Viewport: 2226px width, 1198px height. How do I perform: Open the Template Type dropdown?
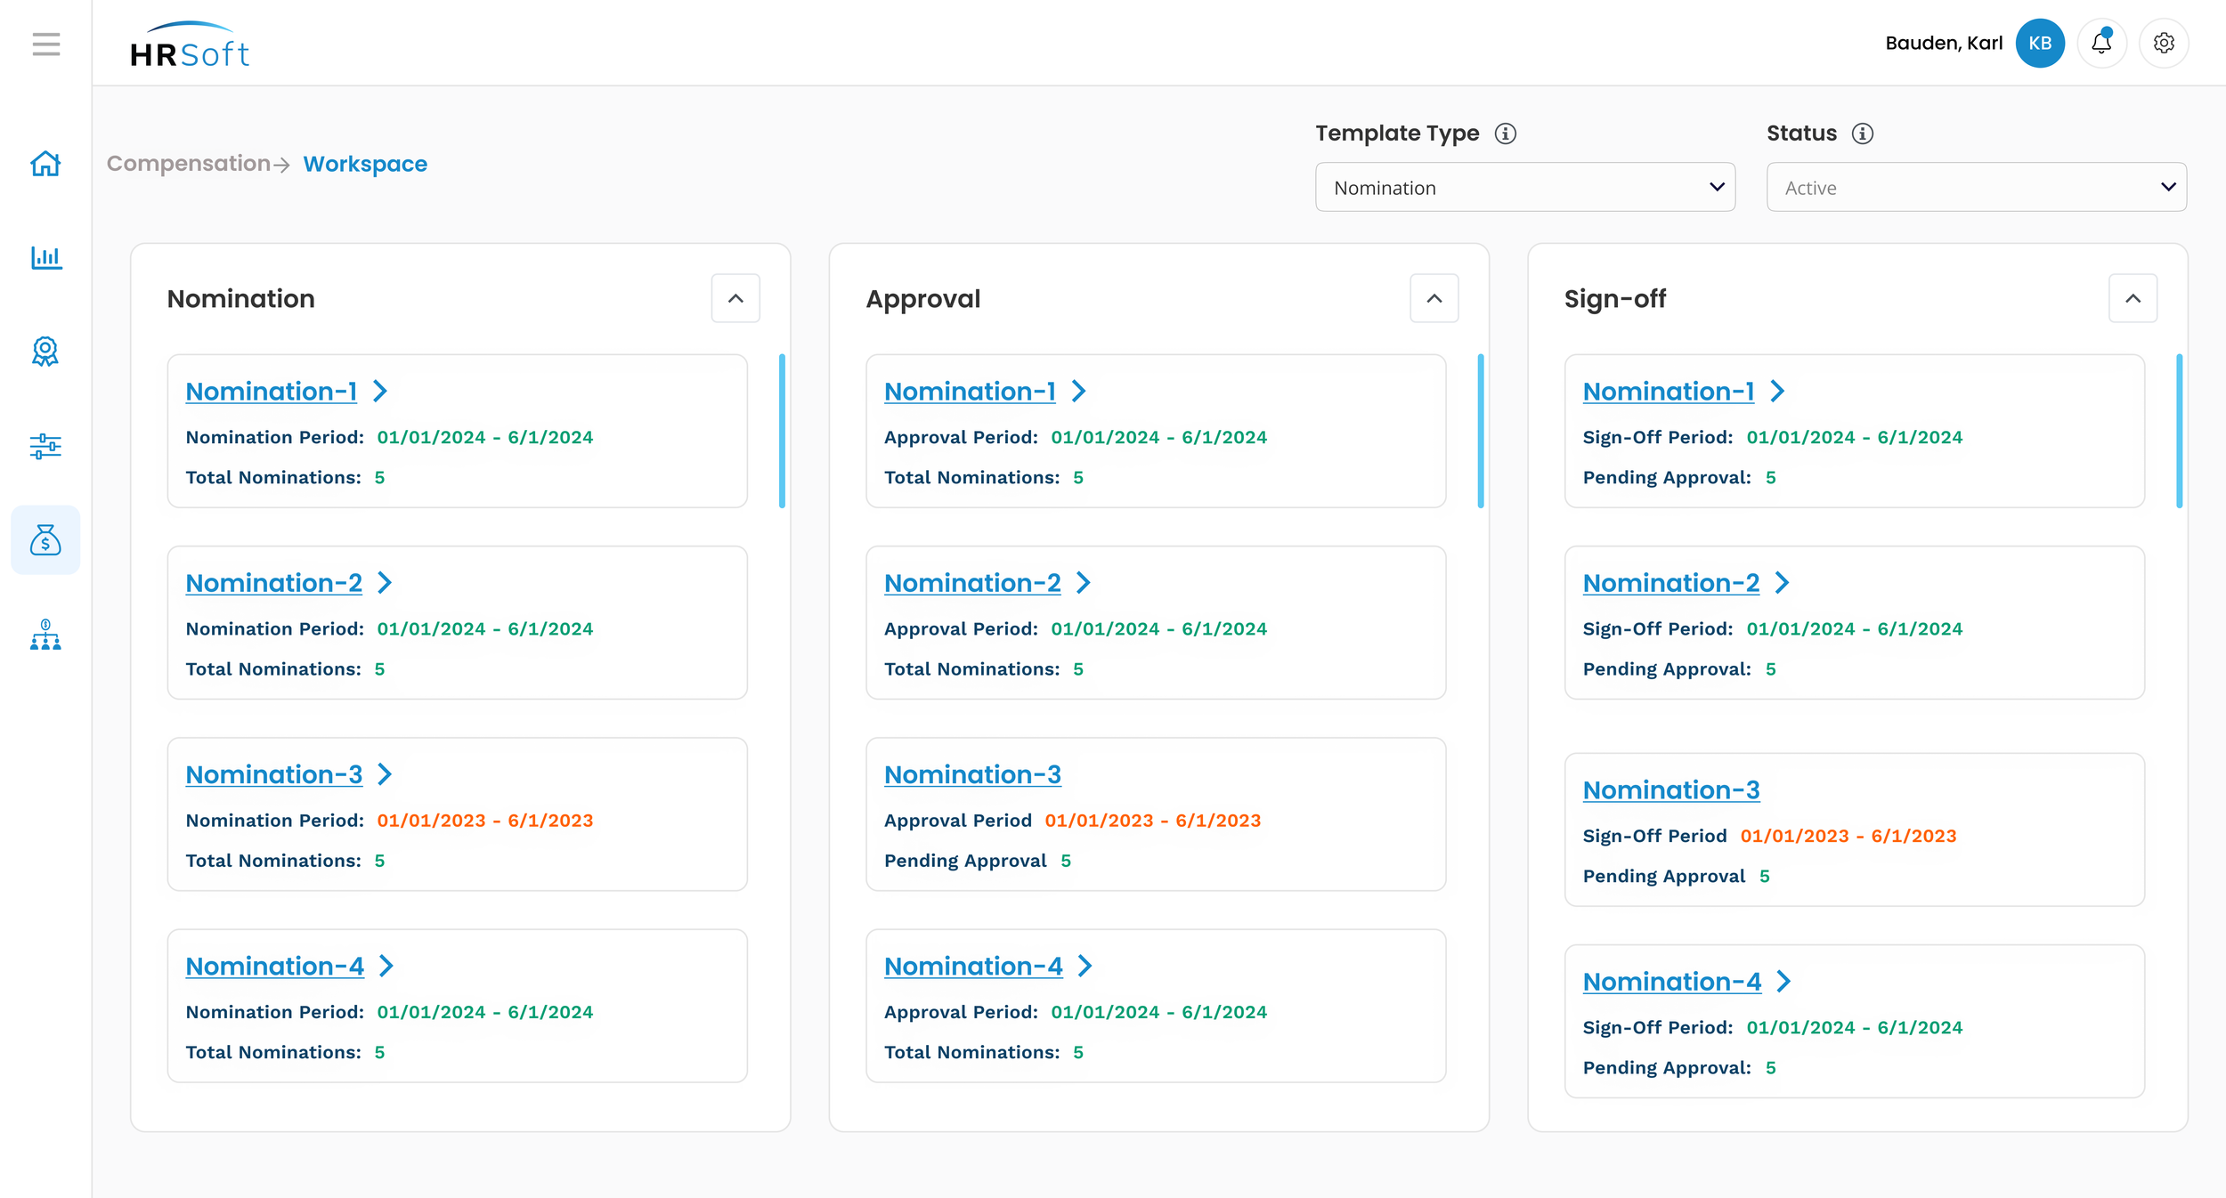(x=1524, y=187)
